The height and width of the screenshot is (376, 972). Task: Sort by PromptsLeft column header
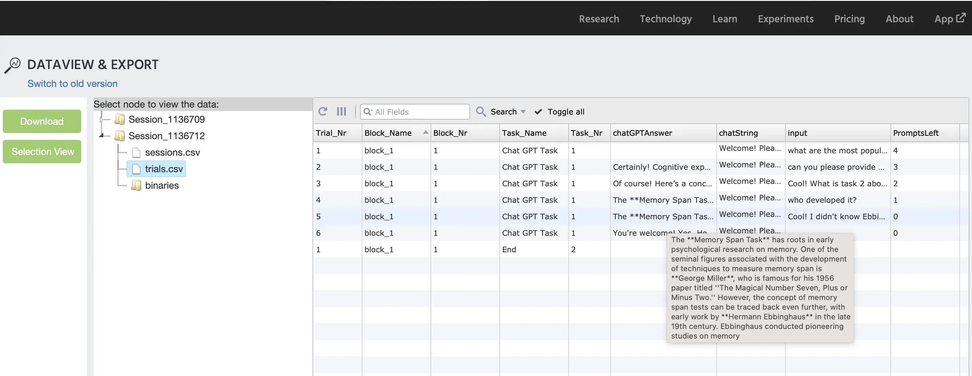(925, 133)
